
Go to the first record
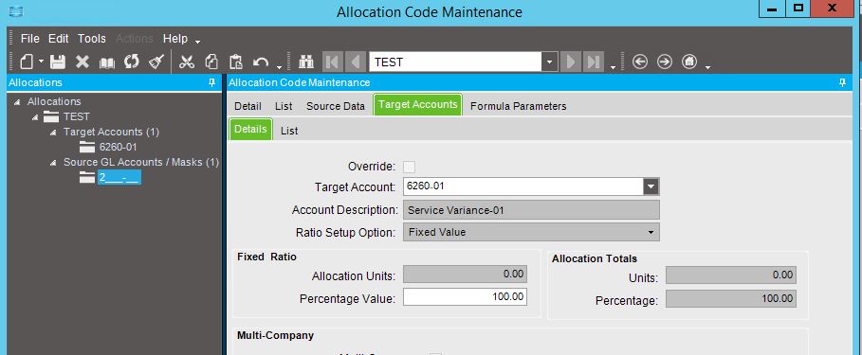tap(332, 62)
